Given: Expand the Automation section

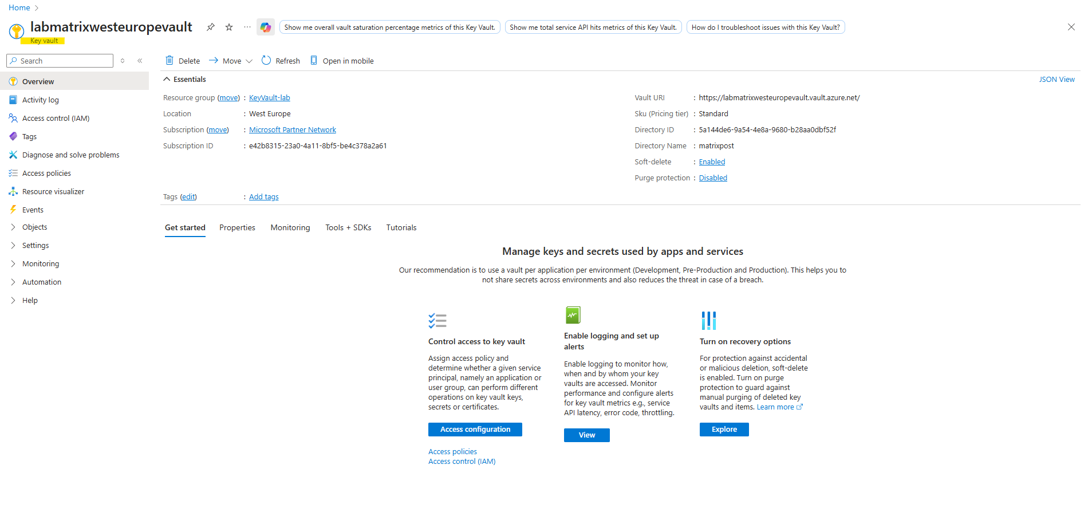Looking at the screenshot, I should pos(13,282).
